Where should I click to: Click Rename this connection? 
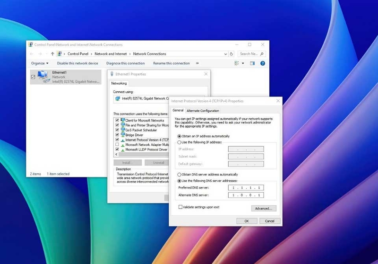[172, 63]
